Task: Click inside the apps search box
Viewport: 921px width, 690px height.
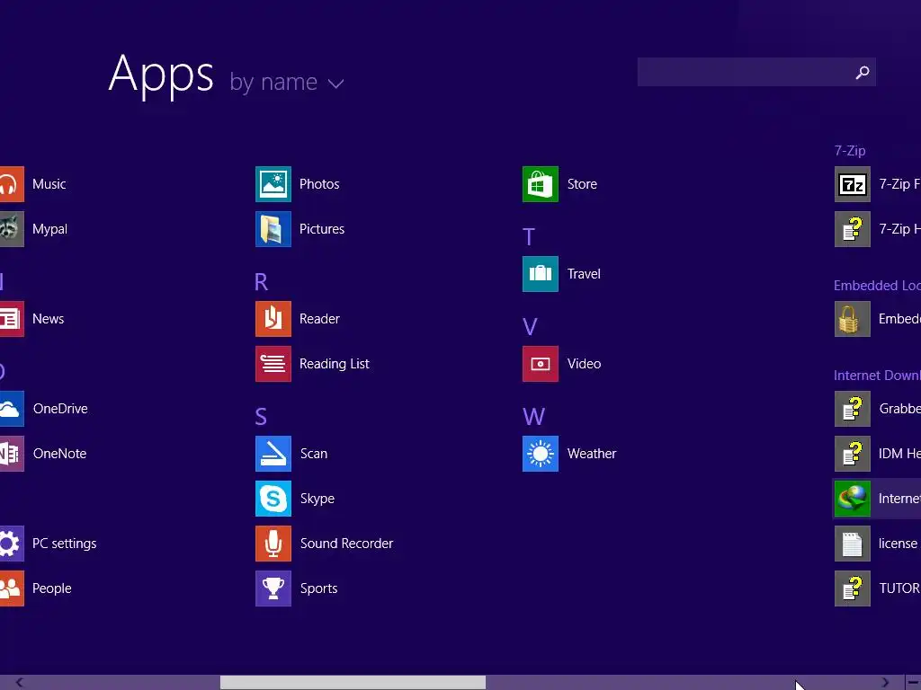Action: (x=756, y=72)
